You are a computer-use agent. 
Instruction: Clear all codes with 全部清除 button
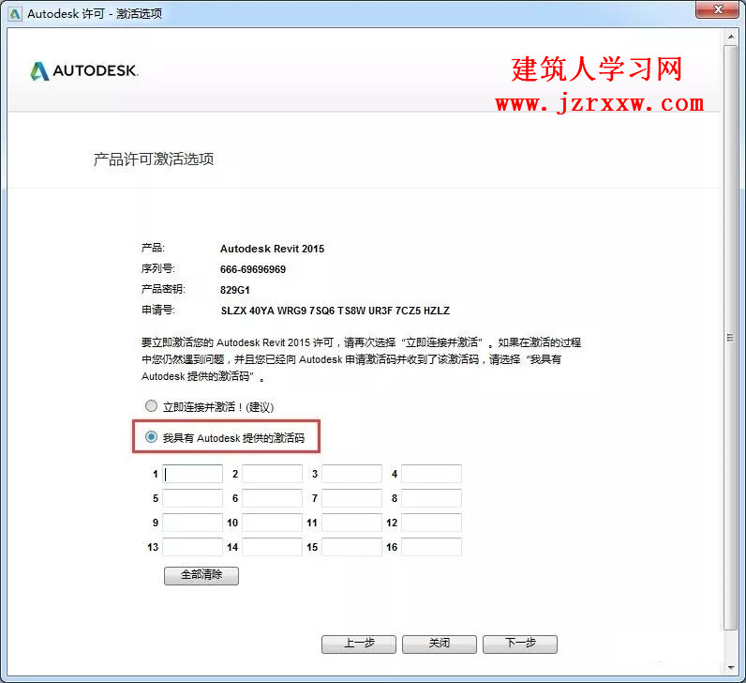coord(201,575)
